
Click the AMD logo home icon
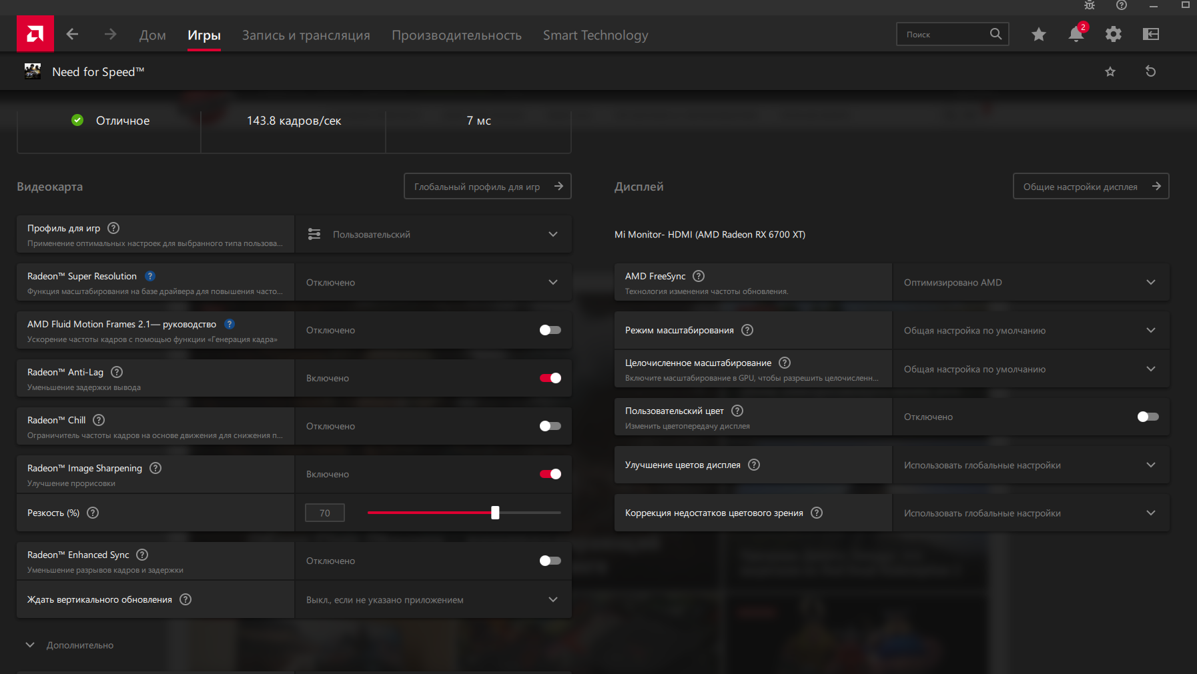pos(35,34)
